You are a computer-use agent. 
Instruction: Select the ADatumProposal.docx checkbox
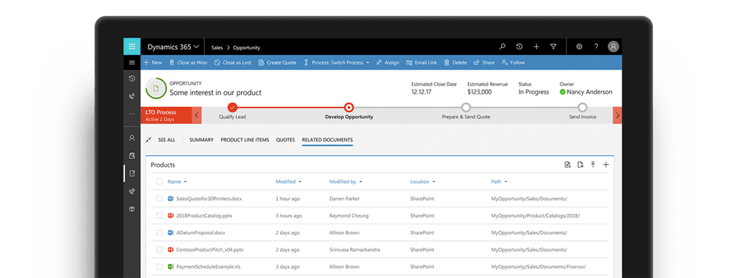(x=159, y=233)
